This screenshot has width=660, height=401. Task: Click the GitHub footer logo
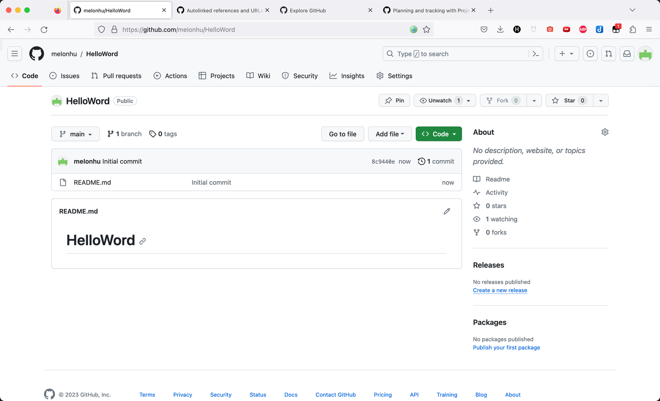point(49,394)
